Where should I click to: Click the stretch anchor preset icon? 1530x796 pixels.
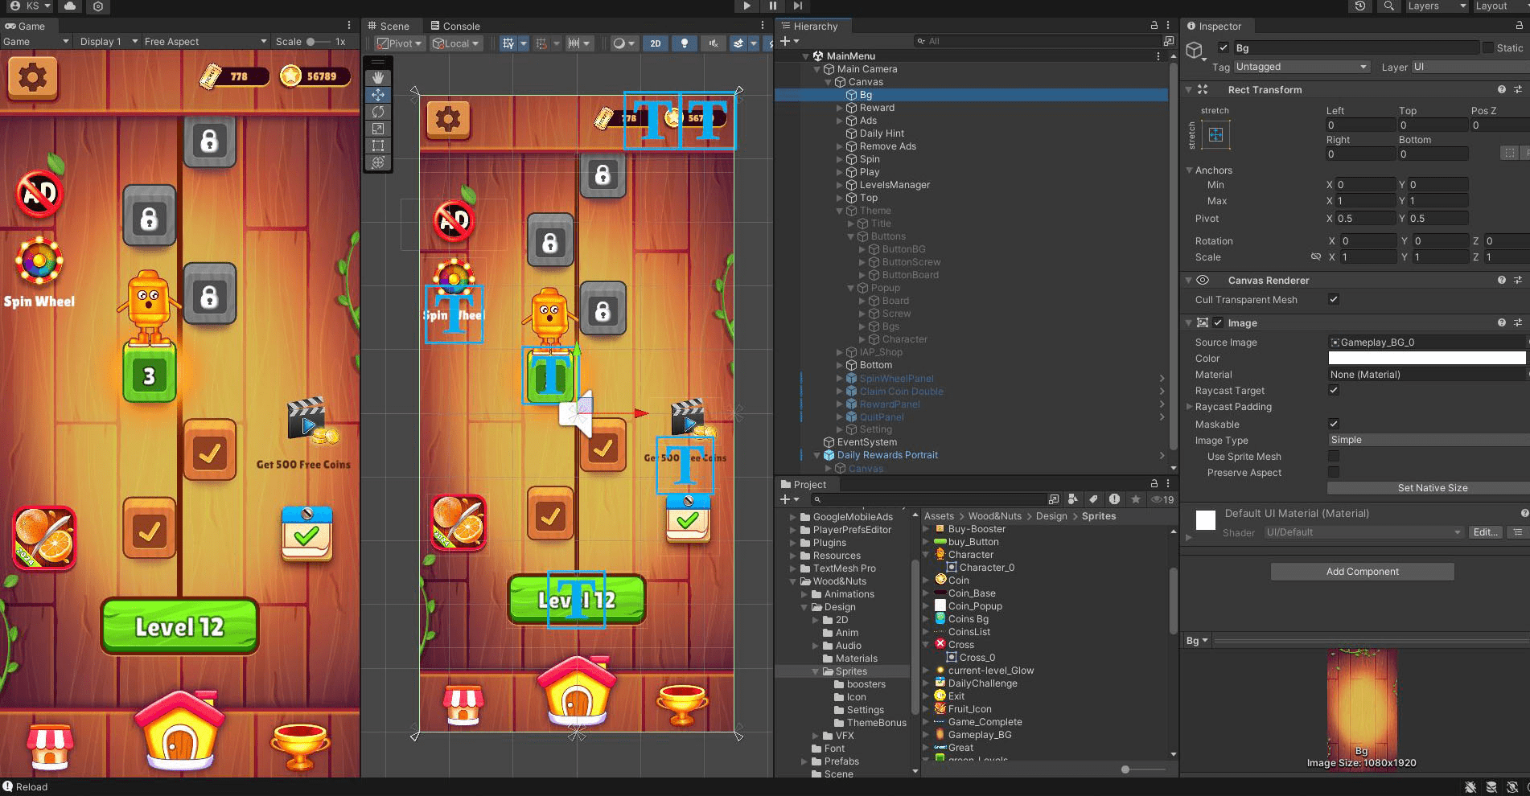pos(1215,134)
